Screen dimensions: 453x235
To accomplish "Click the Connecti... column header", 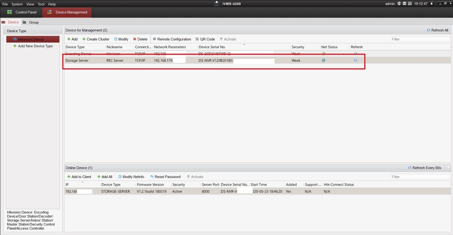I will 143,47.
